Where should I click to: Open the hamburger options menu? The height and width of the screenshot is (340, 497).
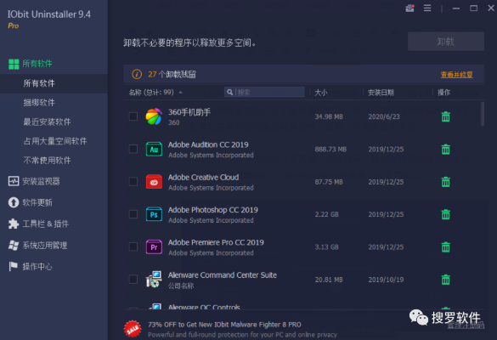(427, 8)
